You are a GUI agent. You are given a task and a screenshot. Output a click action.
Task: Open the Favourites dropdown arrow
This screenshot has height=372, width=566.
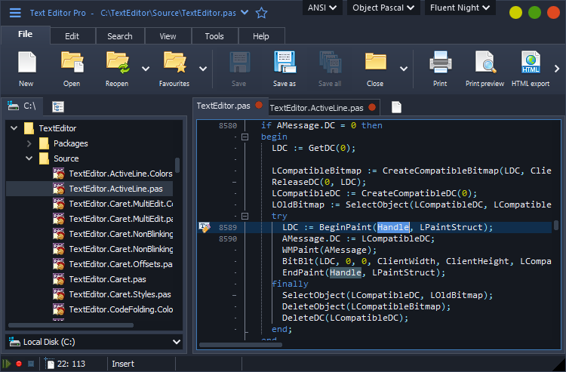[x=203, y=69]
